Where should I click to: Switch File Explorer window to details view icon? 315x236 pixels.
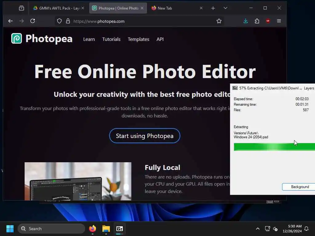click(x=270, y=201)
